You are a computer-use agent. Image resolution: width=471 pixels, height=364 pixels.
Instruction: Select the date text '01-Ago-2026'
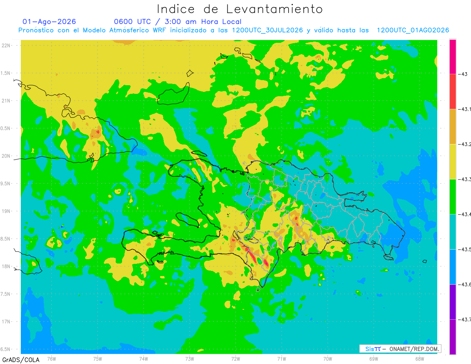tap(49, 22)
